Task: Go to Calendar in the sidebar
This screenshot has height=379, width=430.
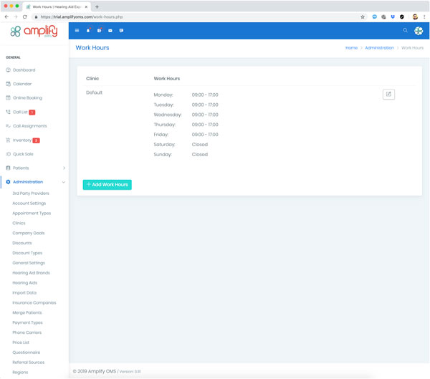Action: 21,84
